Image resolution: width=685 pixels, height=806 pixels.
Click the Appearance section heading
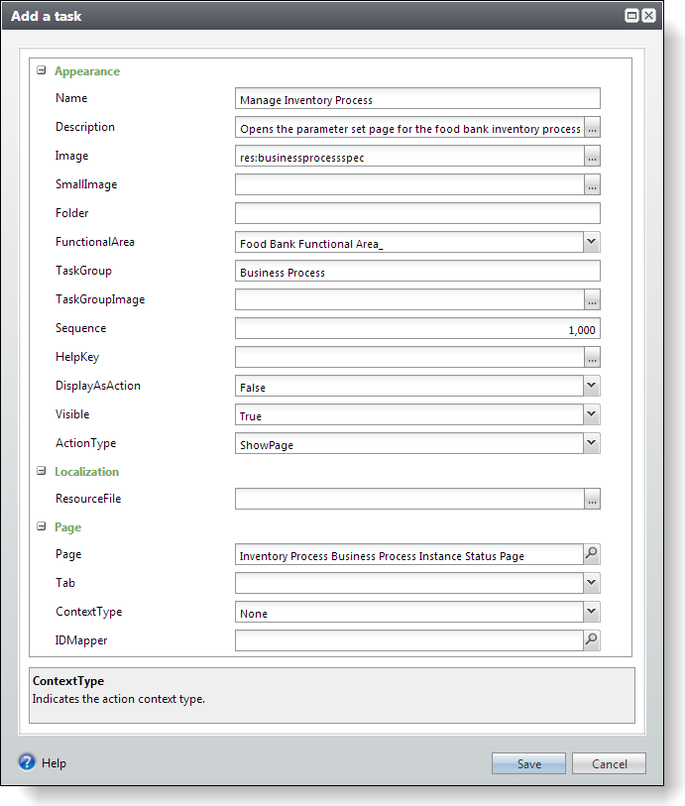coord(87,71)
